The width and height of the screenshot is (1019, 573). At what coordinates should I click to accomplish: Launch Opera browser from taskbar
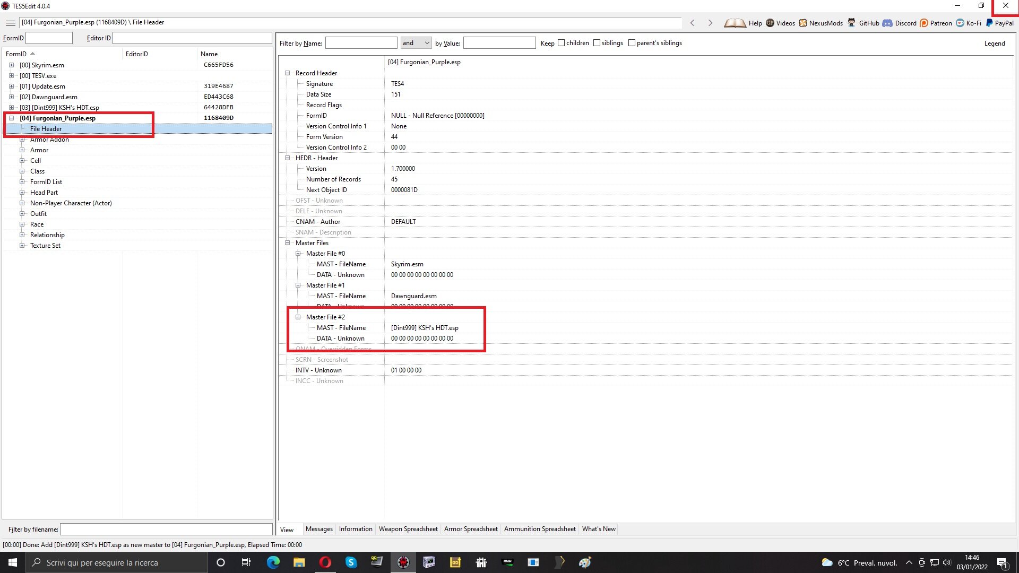(325, 562)
